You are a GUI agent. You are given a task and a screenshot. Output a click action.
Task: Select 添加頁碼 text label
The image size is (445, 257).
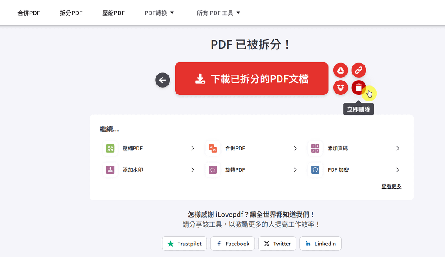coord(337,148)
